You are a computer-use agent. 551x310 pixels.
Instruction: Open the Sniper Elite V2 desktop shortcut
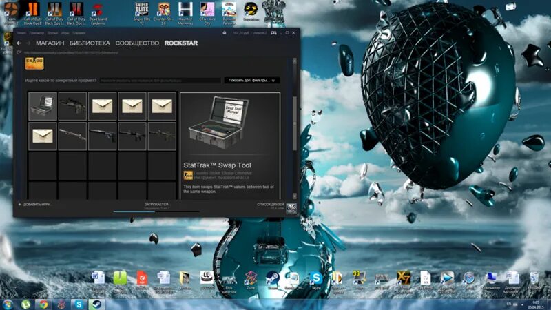coord(142,13)
